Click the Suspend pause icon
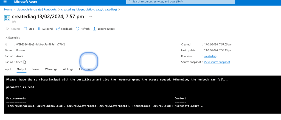281x120 pixels. point(39,29)
